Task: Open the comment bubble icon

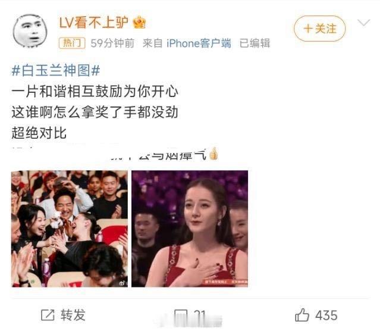Action: 181,316
